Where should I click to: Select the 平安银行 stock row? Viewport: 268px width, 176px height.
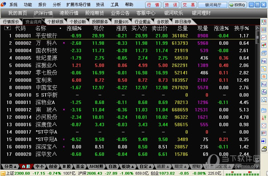click(46, 36)
